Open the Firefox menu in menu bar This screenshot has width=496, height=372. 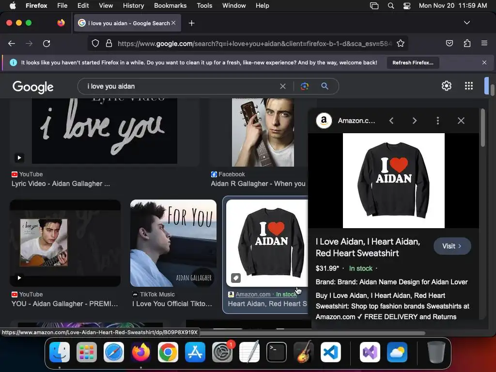[36, 5]
